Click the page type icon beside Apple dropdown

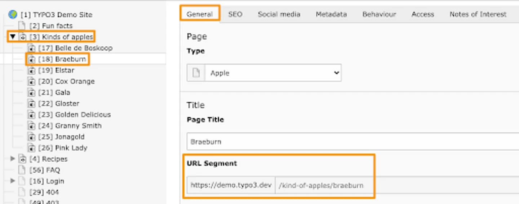click(196, 73)
